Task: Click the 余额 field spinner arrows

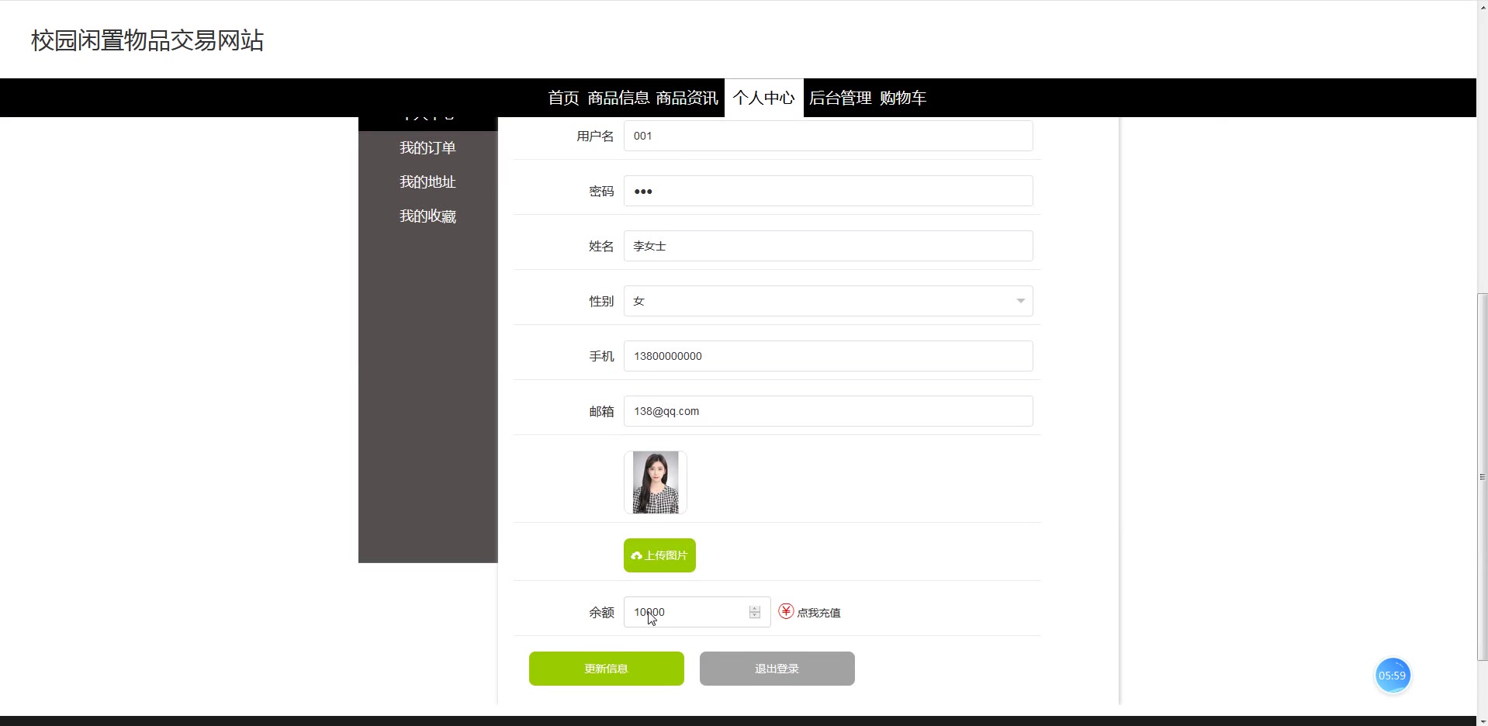Action: pos(755,612)
